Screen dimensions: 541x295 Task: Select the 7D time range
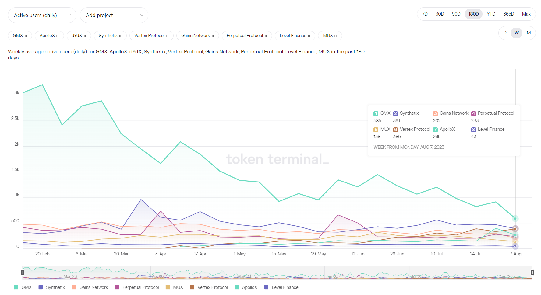[425, 14]
